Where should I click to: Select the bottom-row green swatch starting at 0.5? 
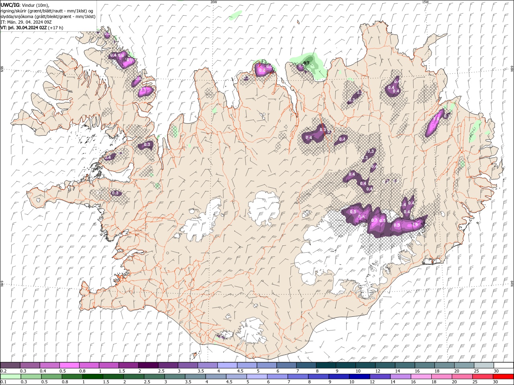tap(51, 377)
